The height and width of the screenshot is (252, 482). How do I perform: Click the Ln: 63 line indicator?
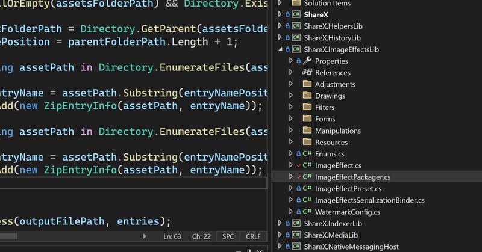pyautogui.click(x=172, y=236)
